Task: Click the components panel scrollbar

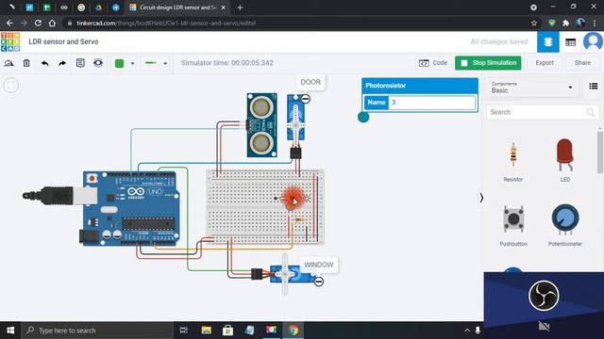Action: 600,152
